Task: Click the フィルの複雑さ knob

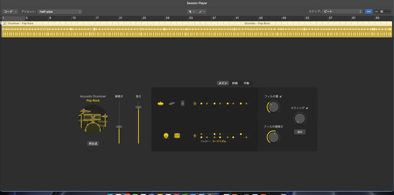Action: [274, 137]
